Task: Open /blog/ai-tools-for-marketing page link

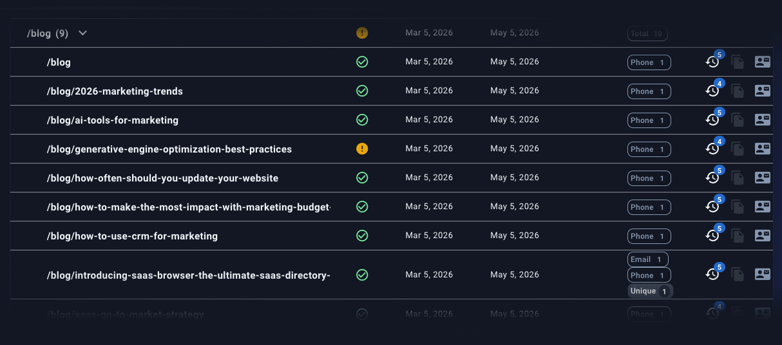Action: [x=113, y=120]
